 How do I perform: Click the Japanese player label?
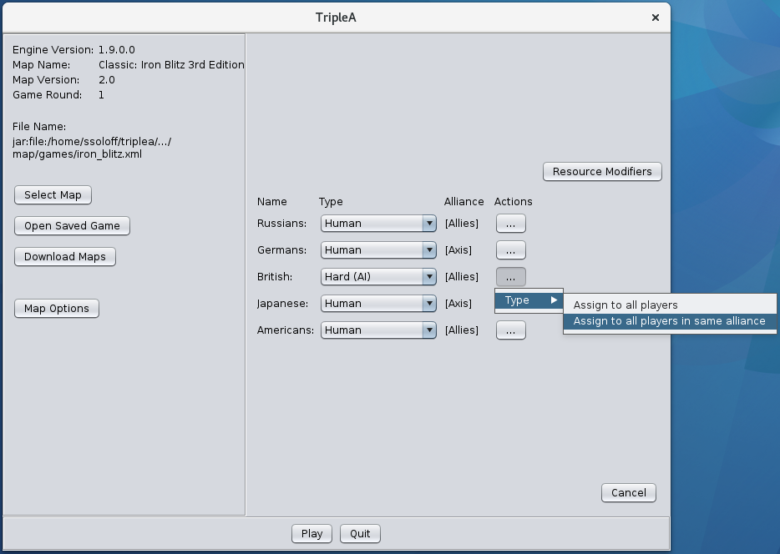[x=282, y=304]
